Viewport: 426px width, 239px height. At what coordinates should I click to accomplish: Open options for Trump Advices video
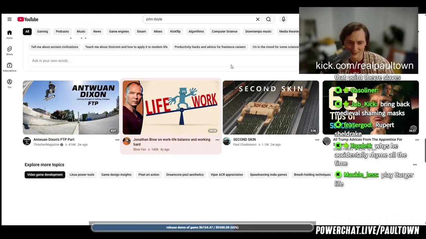pyautogui.click(x=417, y=140)
